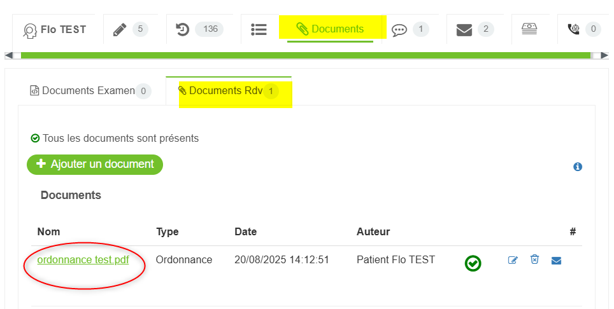This screenshot has height=309, width=614.
Task: Switch to Documents Examen sub-tab
Action: click(90, 91)
